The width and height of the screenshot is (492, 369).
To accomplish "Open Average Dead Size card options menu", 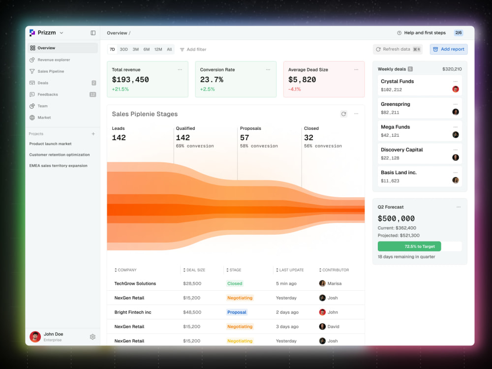I will (x=356, y=70).
